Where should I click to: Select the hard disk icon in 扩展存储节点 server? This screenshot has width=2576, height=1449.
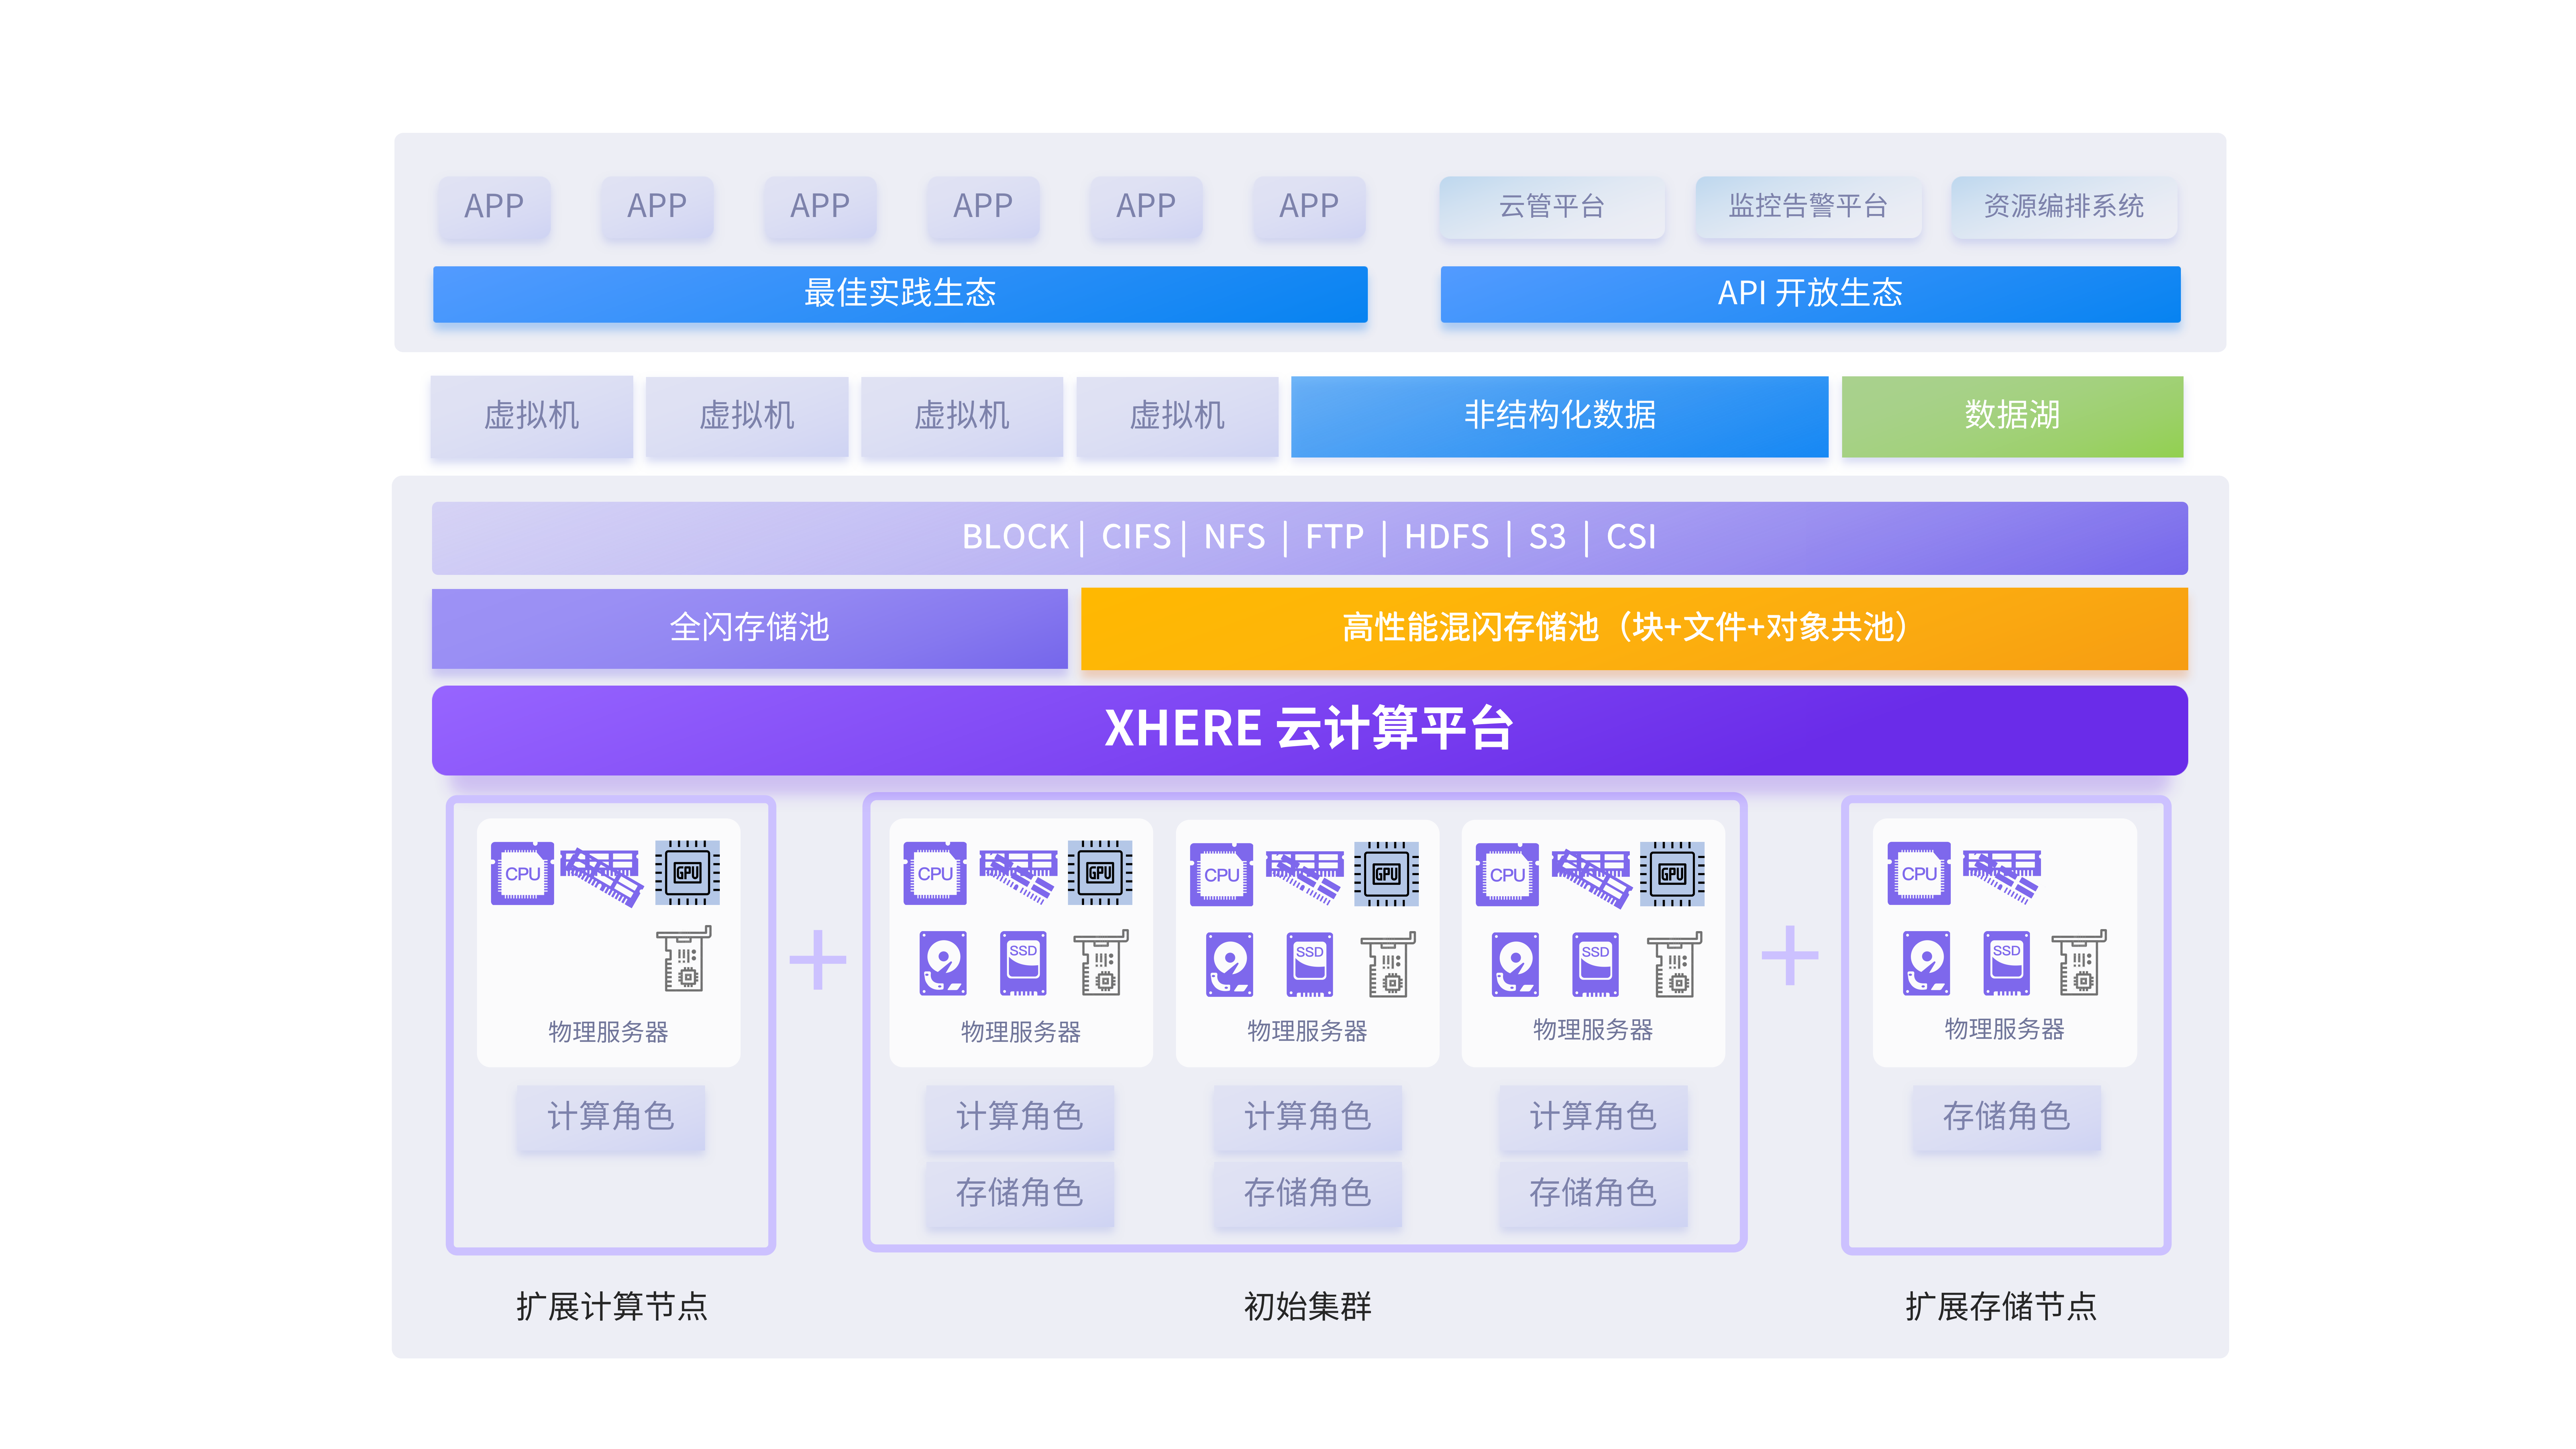tap(1926, 963)
